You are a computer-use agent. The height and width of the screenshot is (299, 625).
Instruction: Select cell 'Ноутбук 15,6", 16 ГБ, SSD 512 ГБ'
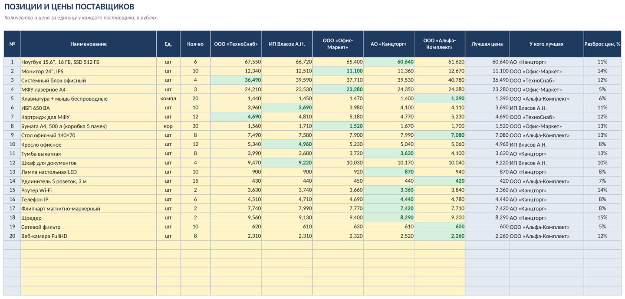pyautogui.click(x=89, y=62)
